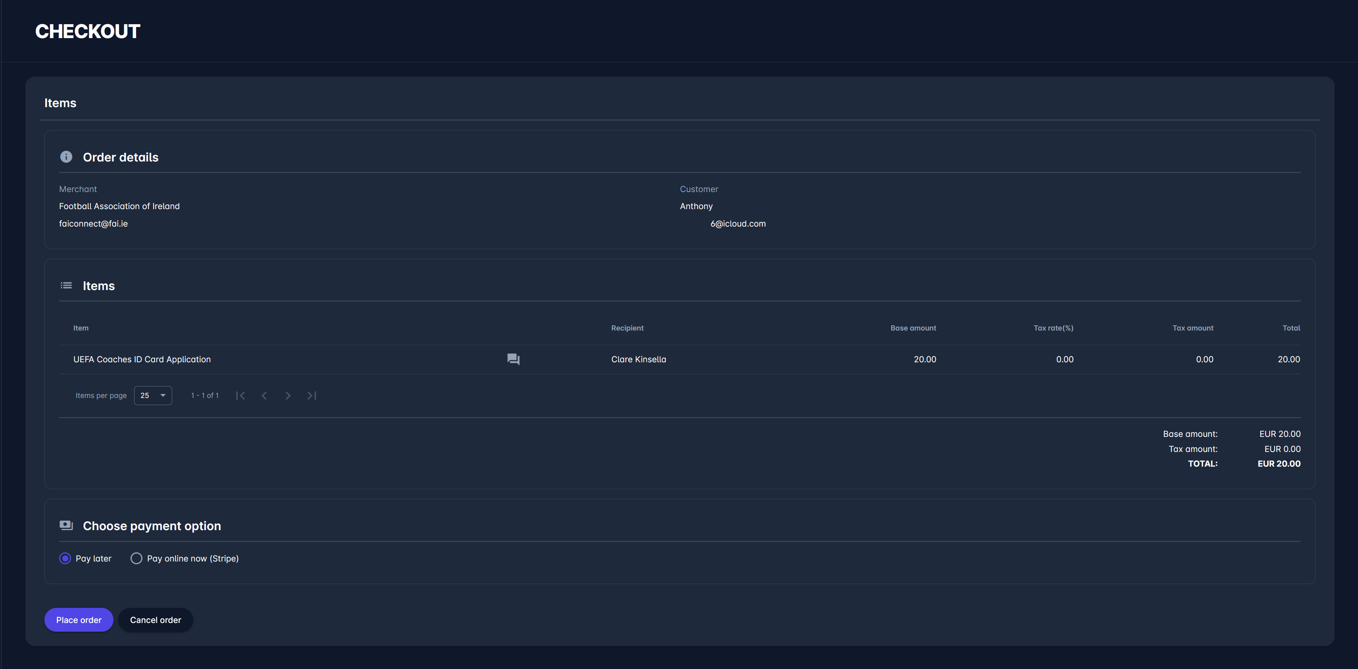Screen dimensions: 1358x669
Task: Open comments icon for UEFA Coaches item
Action: tap(513, 359)
